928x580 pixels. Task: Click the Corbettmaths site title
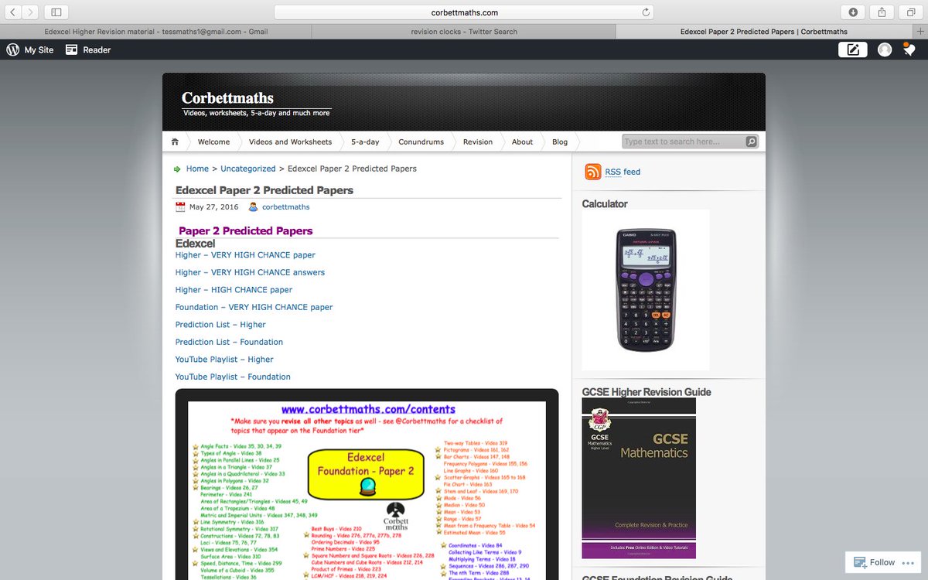coord(227,97)
